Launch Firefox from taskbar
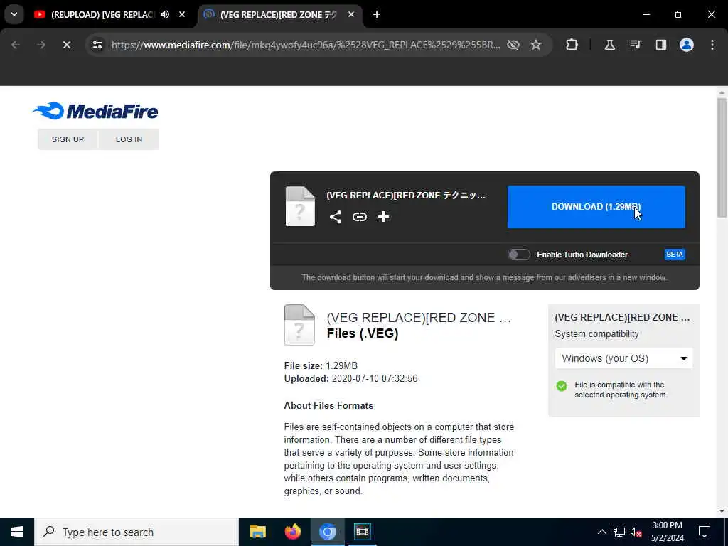 tap(292, 532)
